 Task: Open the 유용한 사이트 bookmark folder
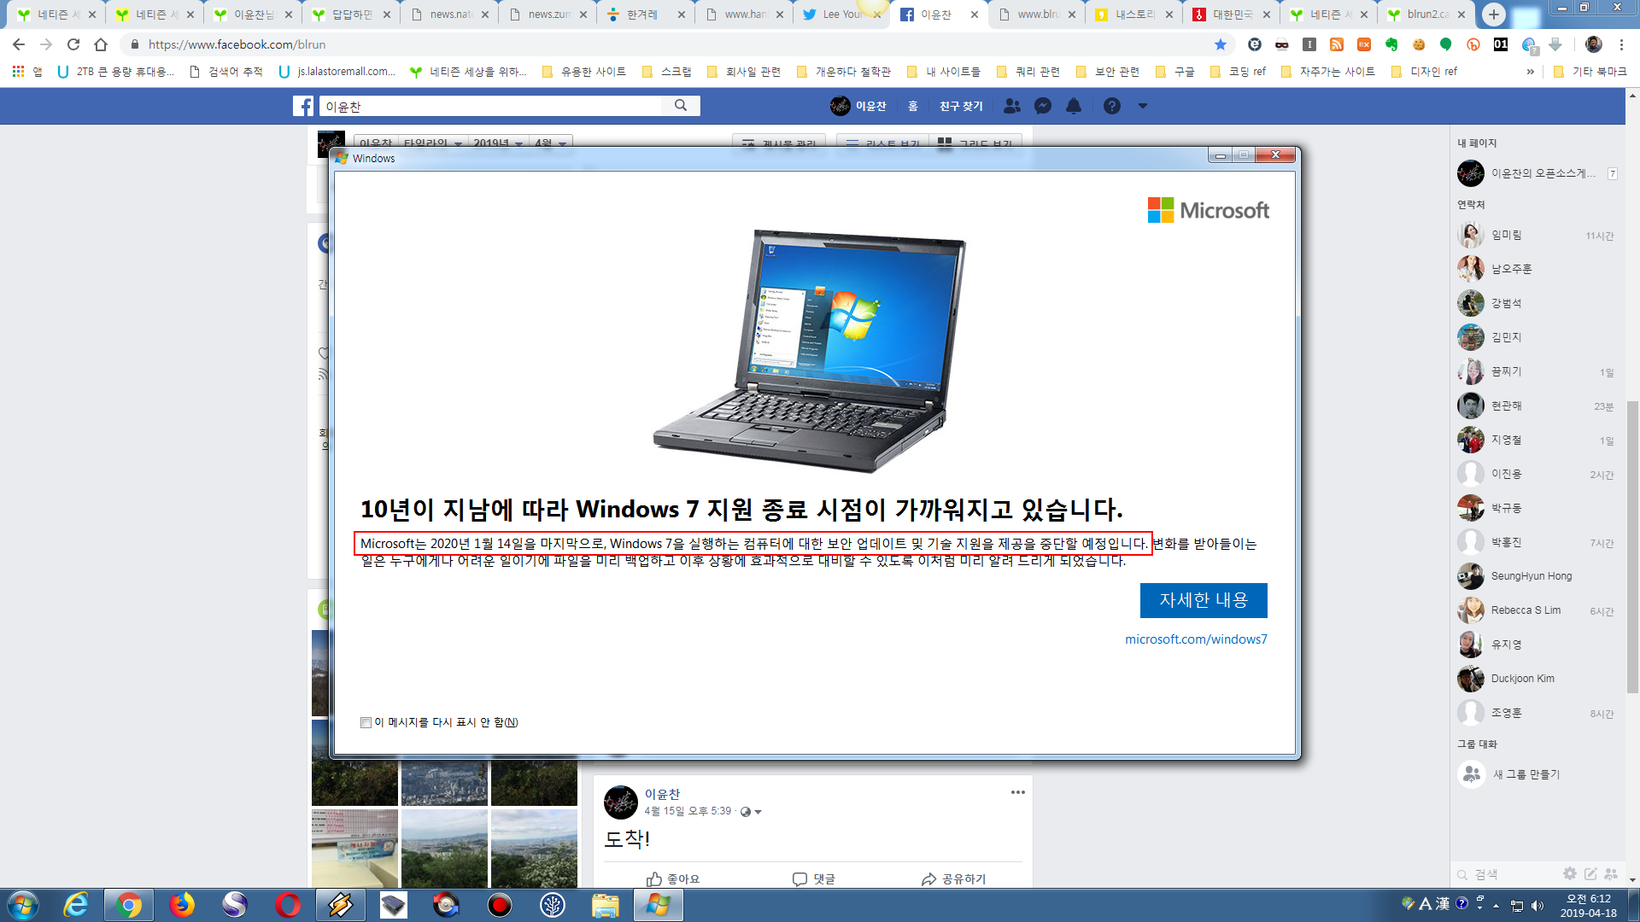[584, 72]
